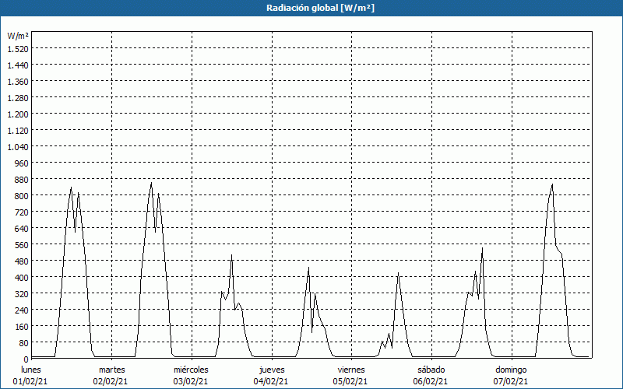Click the 03/02/21 date label
This screenshot has height=389, width=623.
[x=191, y=381]
